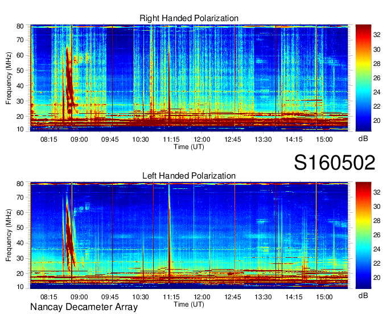Click the 20 MHz tick of the Right Handed plot
Screen dimensions: 387x314
(20, 117)
